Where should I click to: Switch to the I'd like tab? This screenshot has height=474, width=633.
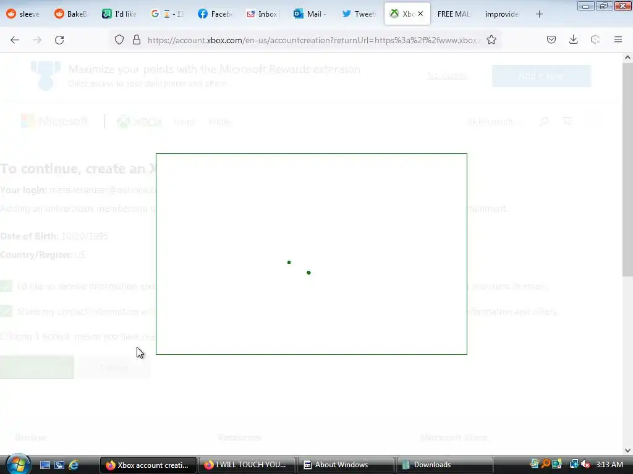click(x=119, y=14)
